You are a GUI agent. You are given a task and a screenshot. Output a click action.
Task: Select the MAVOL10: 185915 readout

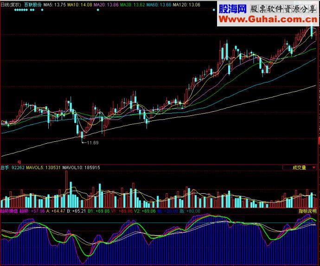[81, 168]
